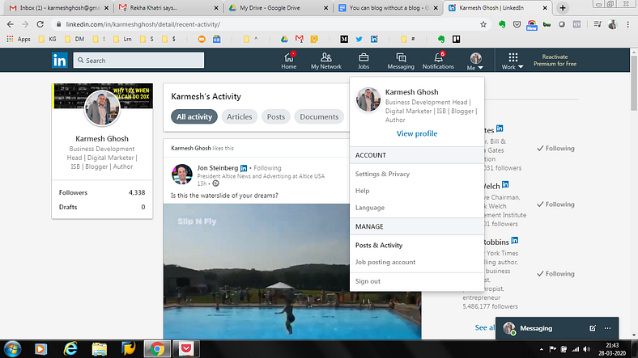Click Pocket extension icon in toolbar
638x358 pixels.
coord(517,24)
